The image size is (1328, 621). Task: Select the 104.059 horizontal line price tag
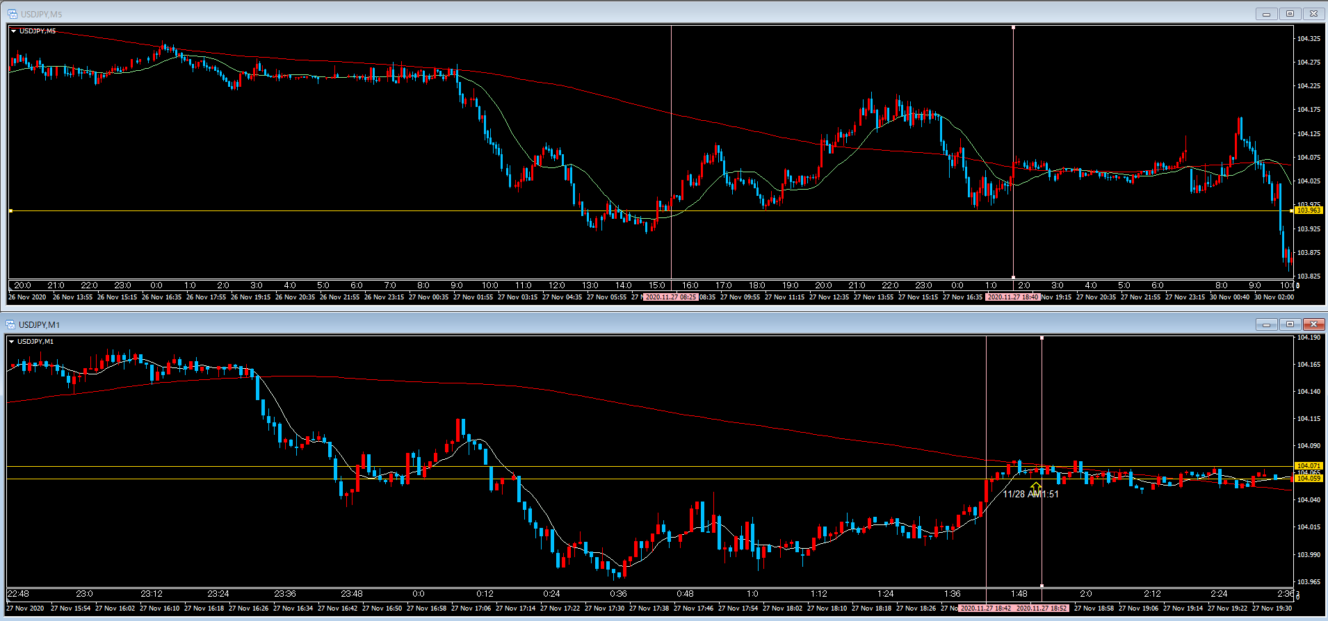(1308, 479)
